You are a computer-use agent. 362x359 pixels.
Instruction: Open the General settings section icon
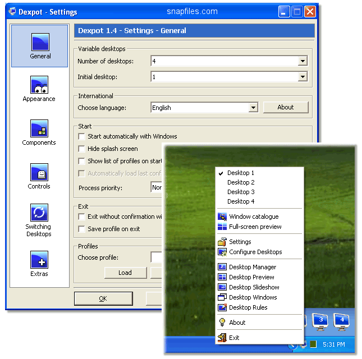point(40,42)
